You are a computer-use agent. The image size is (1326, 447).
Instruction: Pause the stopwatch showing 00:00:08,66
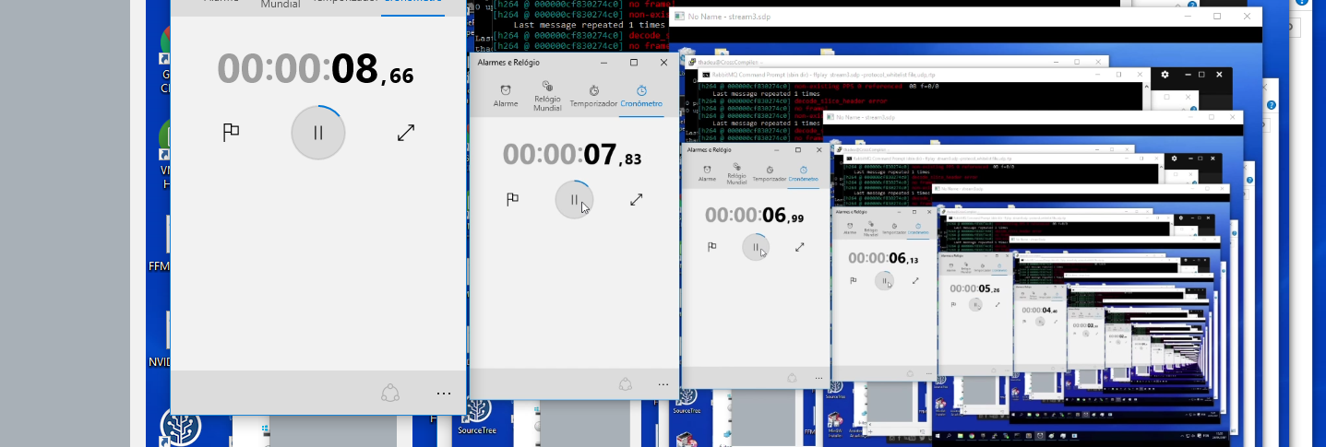coord(318,133)
